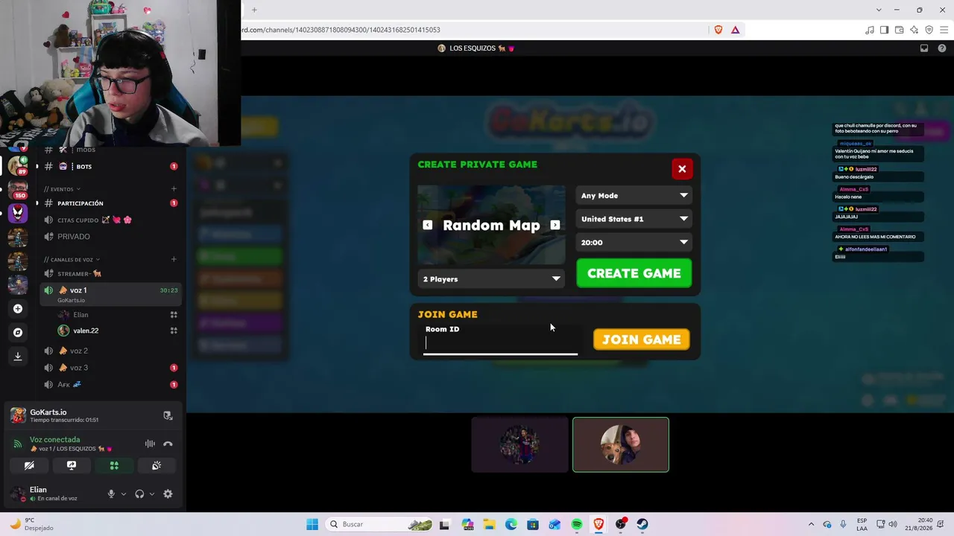Open the 2 Players dropdown
This screenshot has height=536, width=954.
click(x=491, y=279)
